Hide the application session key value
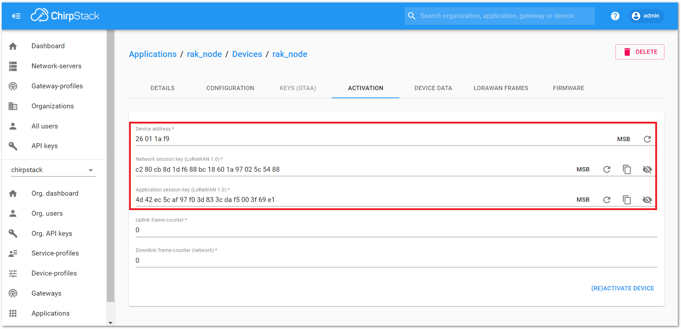Screen dimensions: 681x329 (647, 200)
